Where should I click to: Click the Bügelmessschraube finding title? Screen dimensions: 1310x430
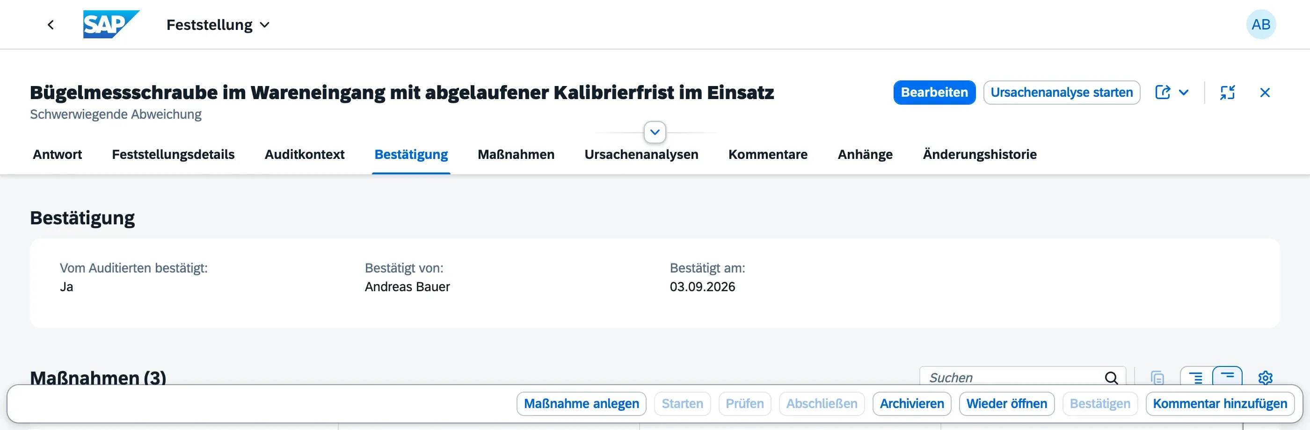pos(402,93)
